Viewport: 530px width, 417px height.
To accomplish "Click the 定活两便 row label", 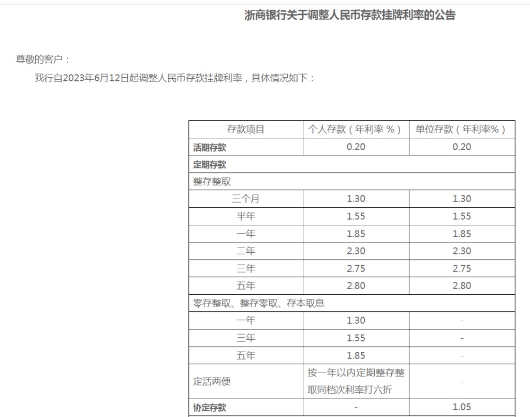I will pyautogui.click(x=212, y=381).
